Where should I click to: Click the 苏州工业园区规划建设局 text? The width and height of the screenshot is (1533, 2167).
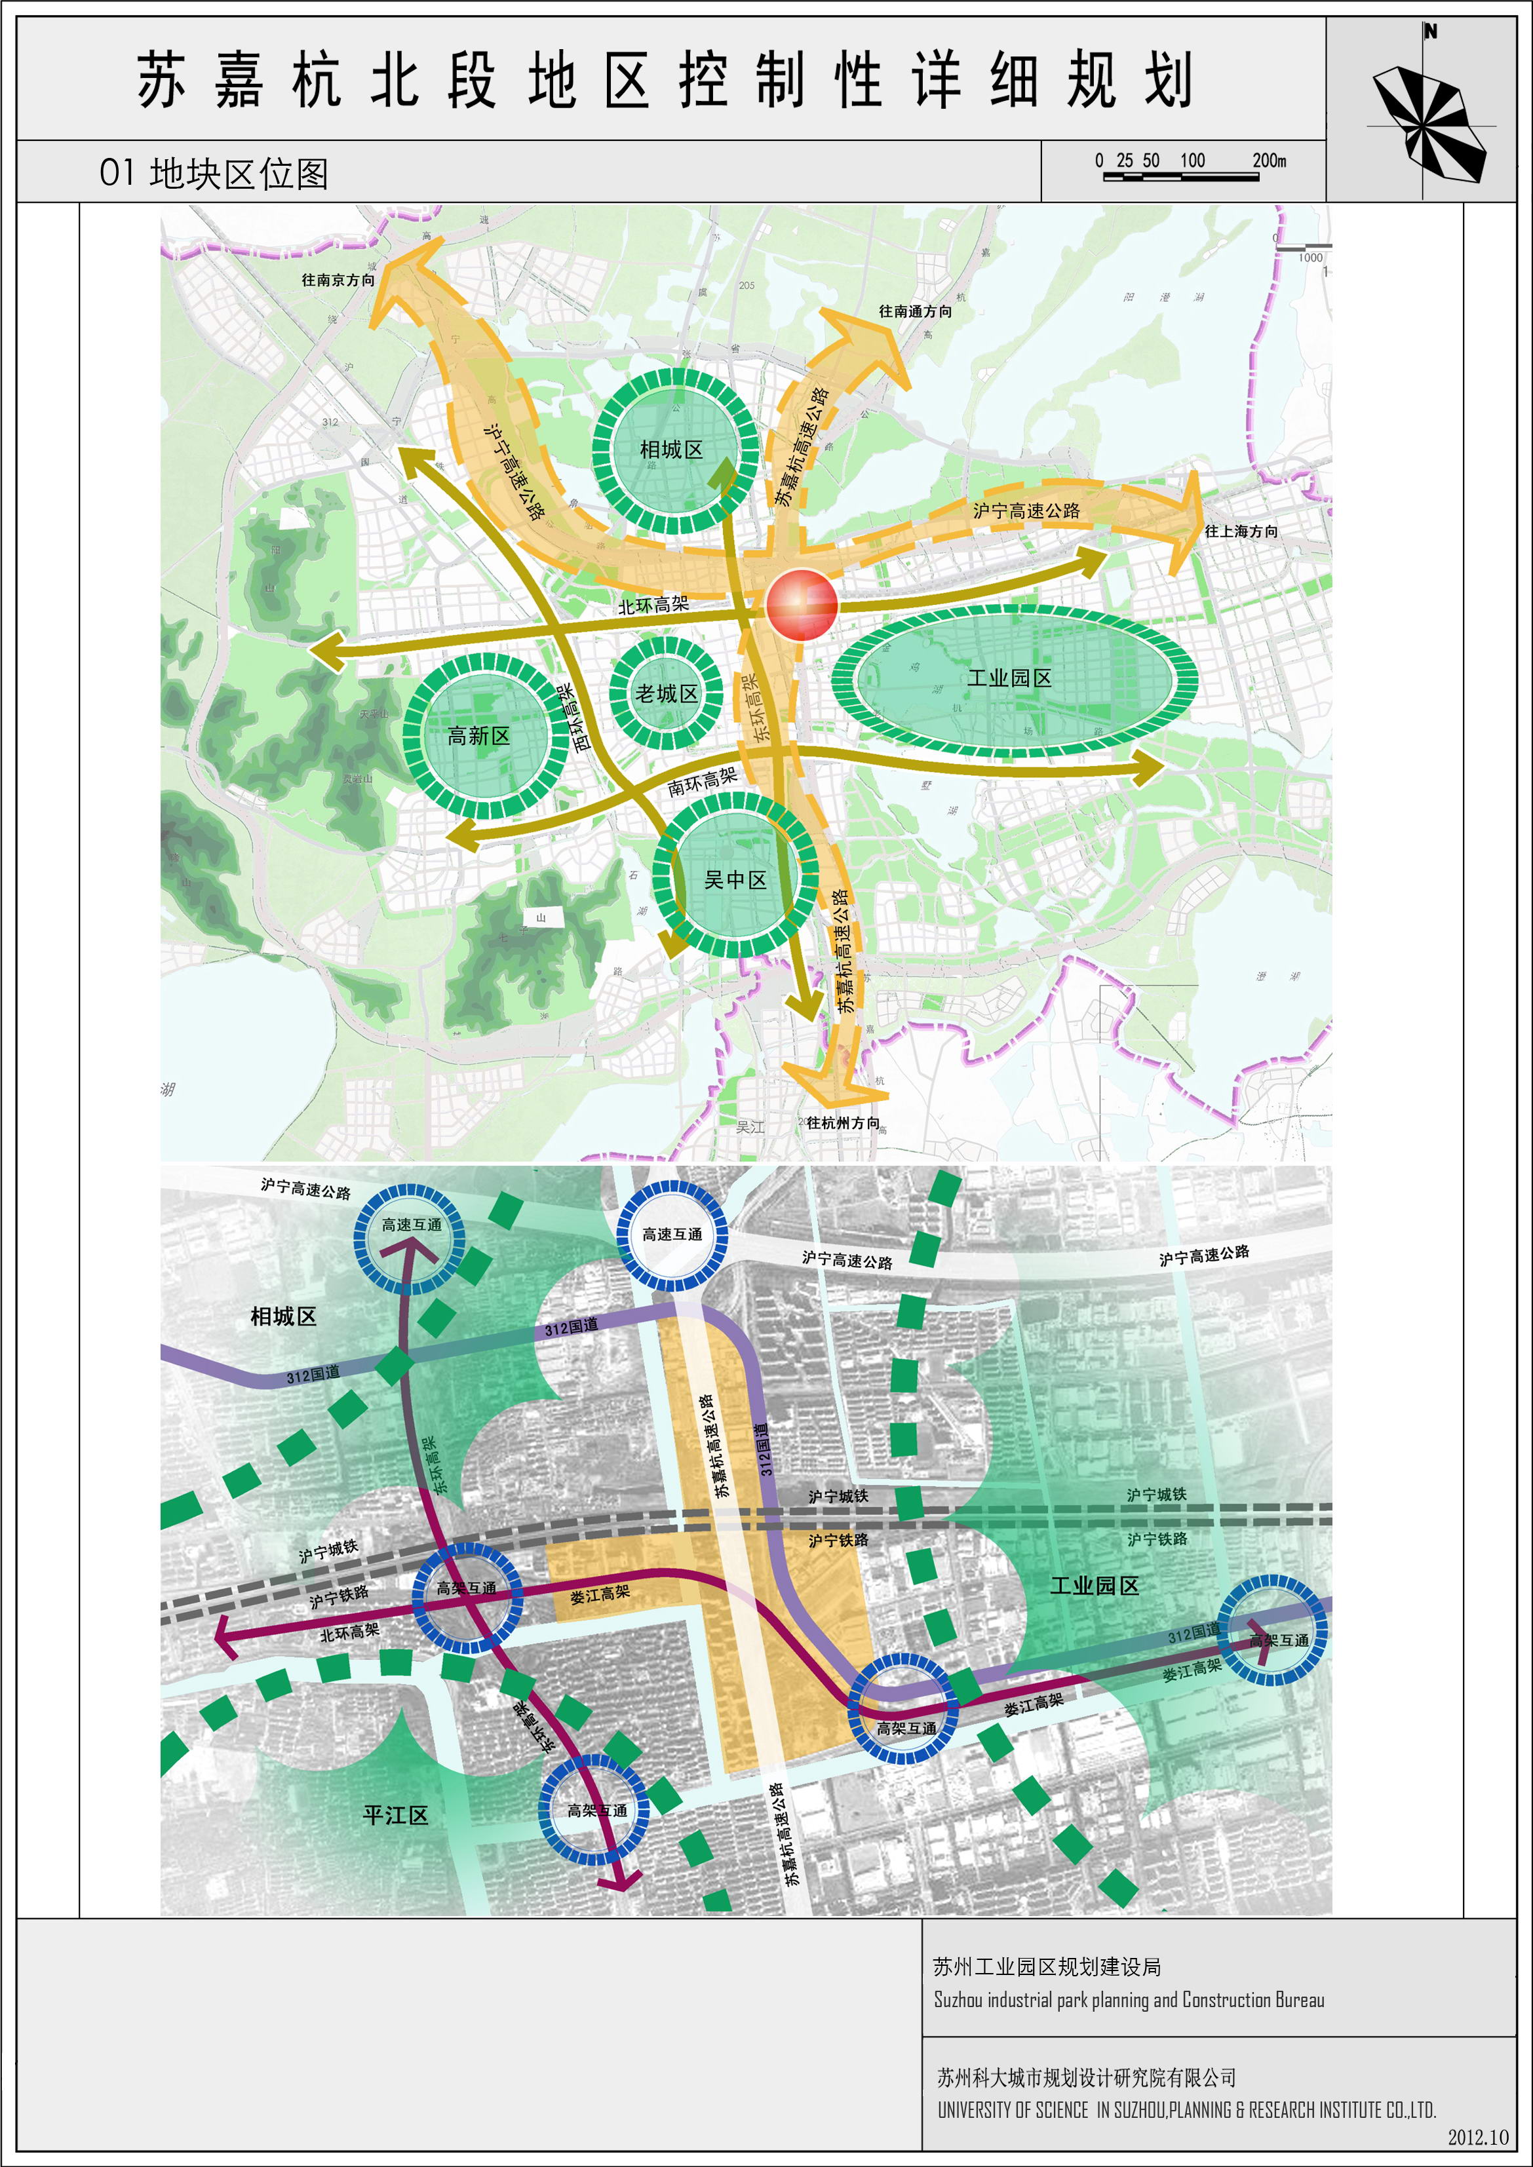[1047, 1967]
